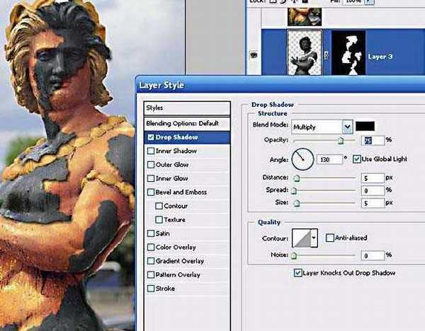
Task: Click the black shadow color swatch
Action: [365, 126]
